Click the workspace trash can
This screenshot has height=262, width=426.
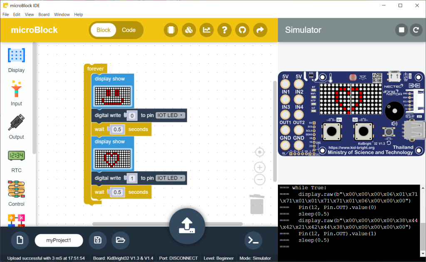(x=257, y=204)
